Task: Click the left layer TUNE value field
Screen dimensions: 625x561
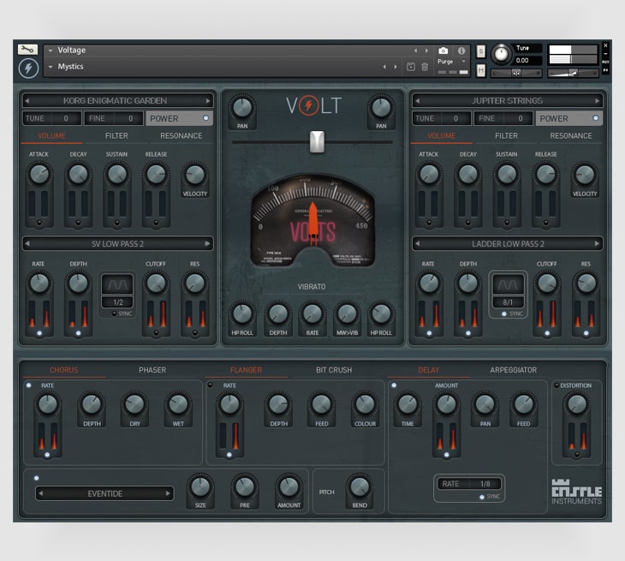Action: pyautogui.click(x=52, y=118)
